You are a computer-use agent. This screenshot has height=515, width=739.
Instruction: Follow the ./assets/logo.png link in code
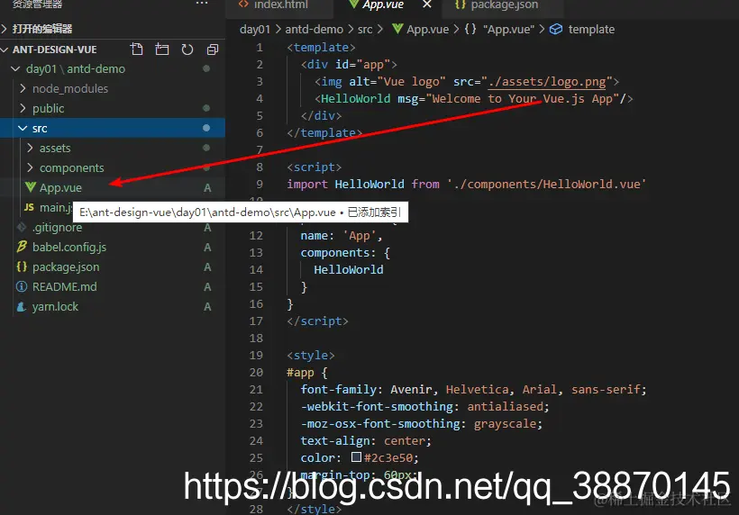pyautogui.click(x=547, y=81)
